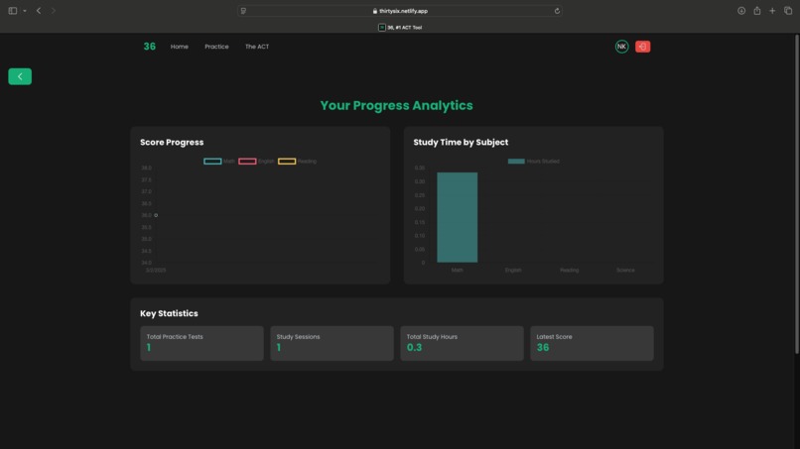This screenshot has width=800, height=449.
Task: Click the data point at 36.0 in Score Progress
Action: (x=156, y=215)
